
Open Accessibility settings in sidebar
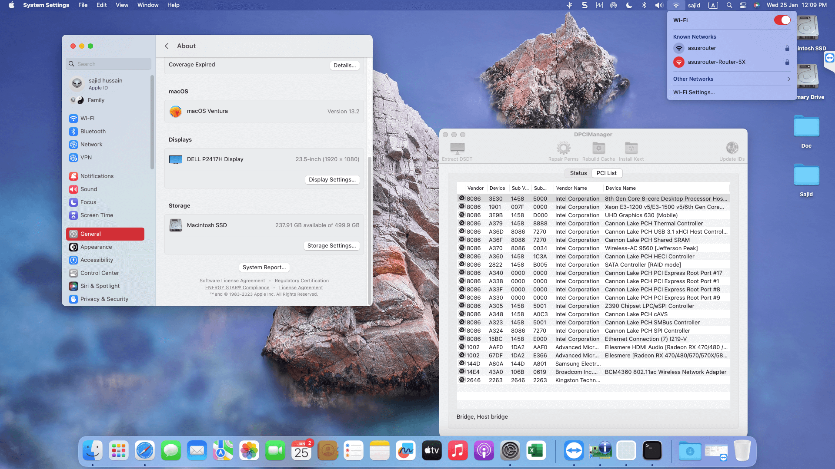pyautogui.click(x=105, y=260)
